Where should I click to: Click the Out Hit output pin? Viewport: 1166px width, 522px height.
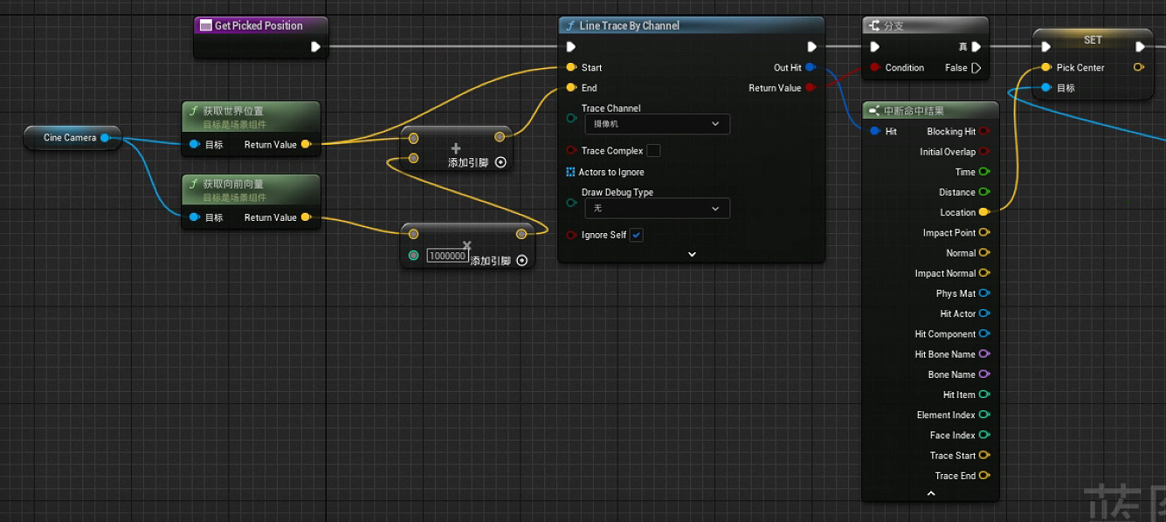pos(811,67)
